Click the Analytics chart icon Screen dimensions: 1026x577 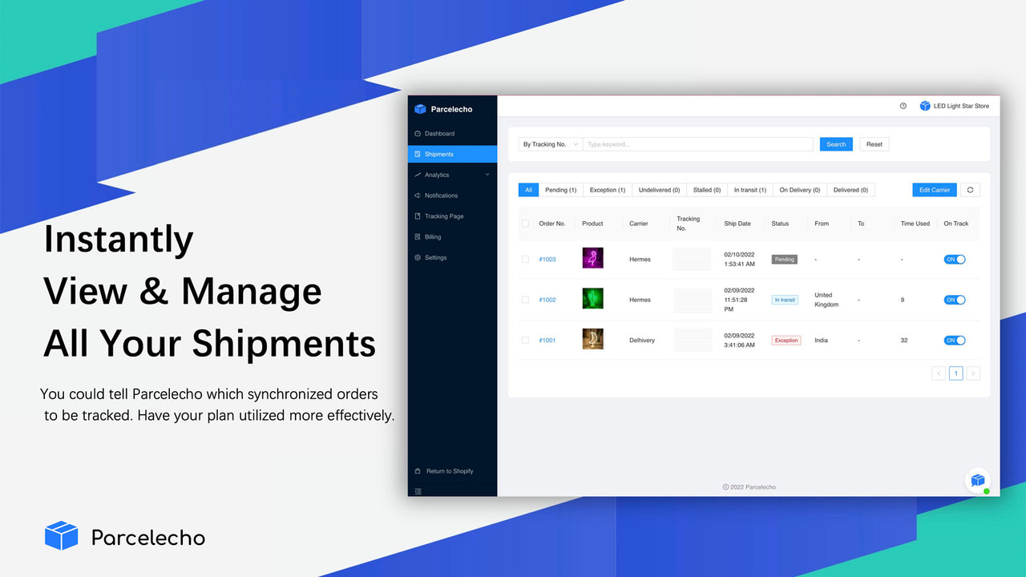[x=418, y=175]
